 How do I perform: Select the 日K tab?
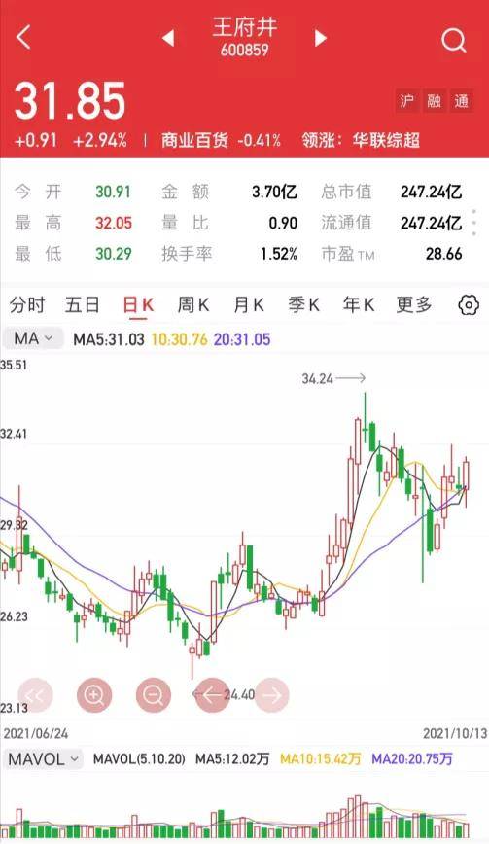pos(138,305)
